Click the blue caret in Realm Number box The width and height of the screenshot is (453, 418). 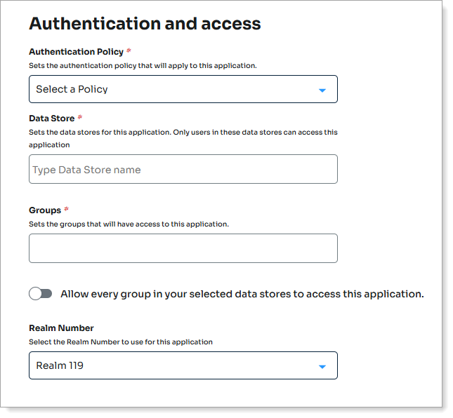[322, 367]
